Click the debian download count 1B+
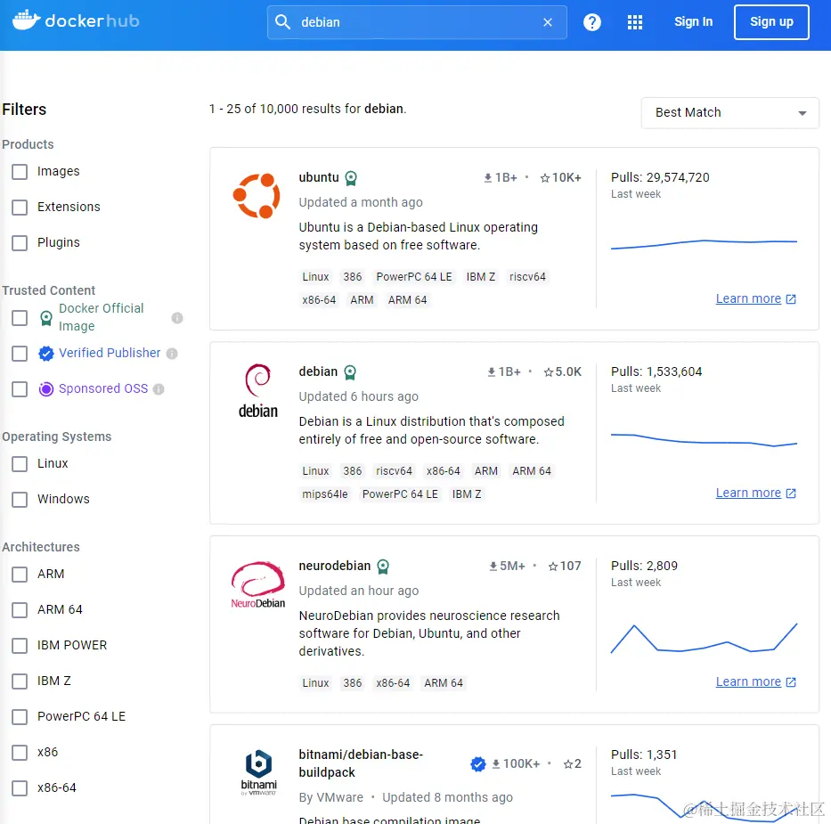Viewport: 831px width, 824px height. [x=504, y=372]
